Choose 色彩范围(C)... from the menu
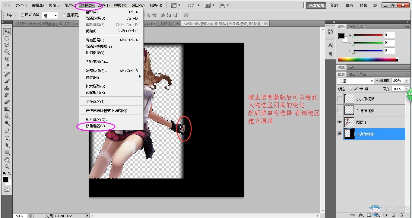412x218 pixels. pos(111,62)
